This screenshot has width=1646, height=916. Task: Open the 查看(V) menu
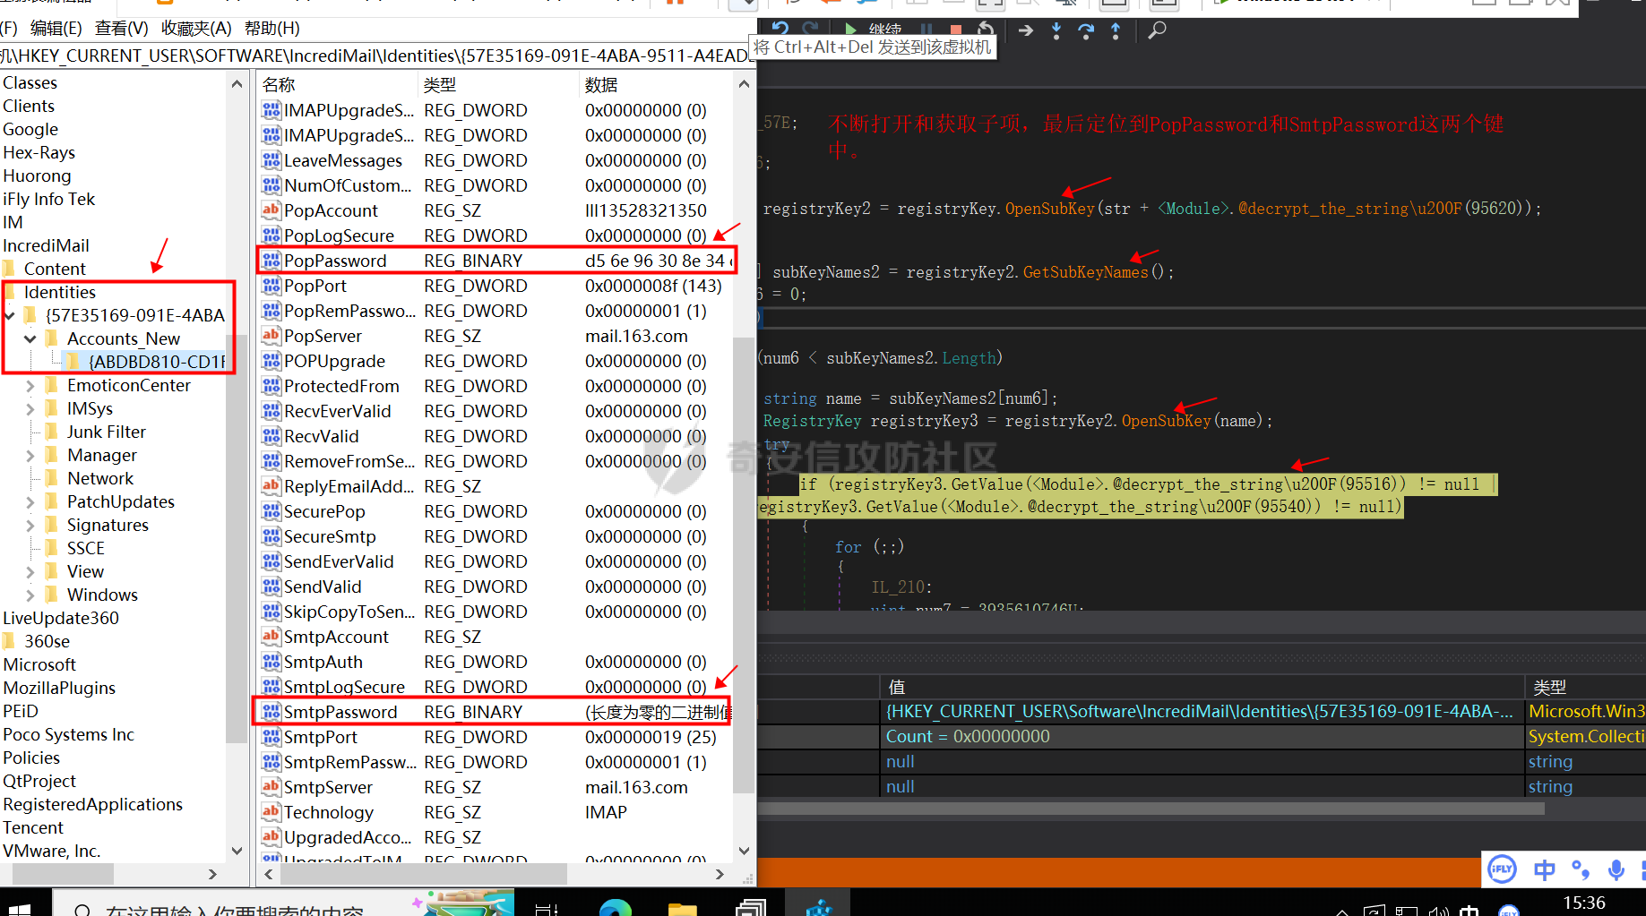[122, 28]
